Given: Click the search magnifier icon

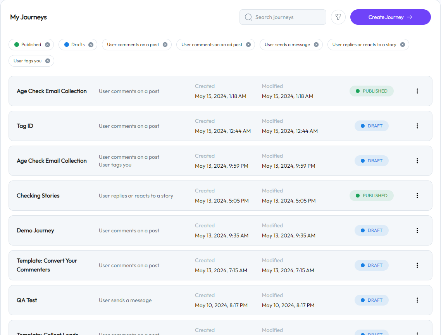Looking at the screenshot, I should point(248,17).
